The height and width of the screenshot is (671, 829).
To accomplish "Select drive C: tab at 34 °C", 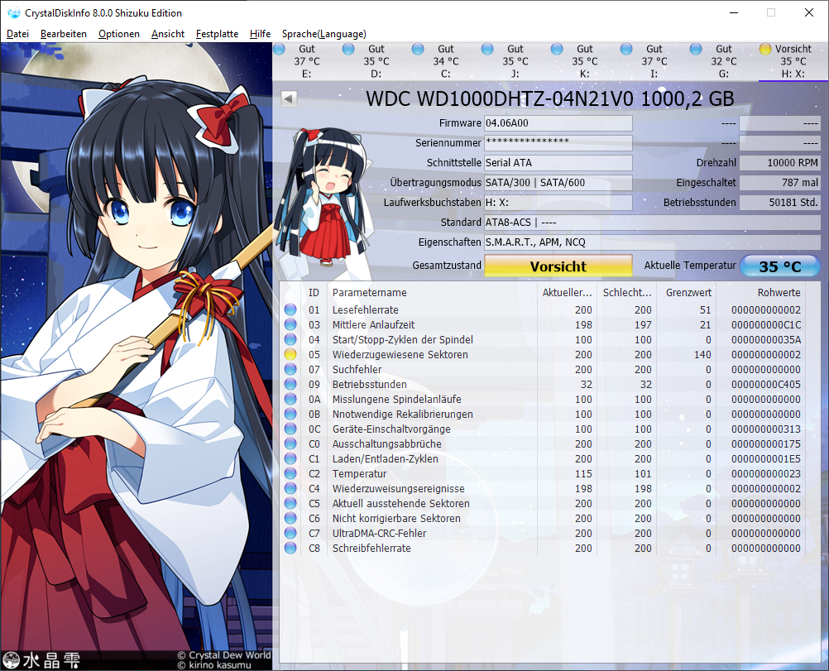I will tap(446, 61).
